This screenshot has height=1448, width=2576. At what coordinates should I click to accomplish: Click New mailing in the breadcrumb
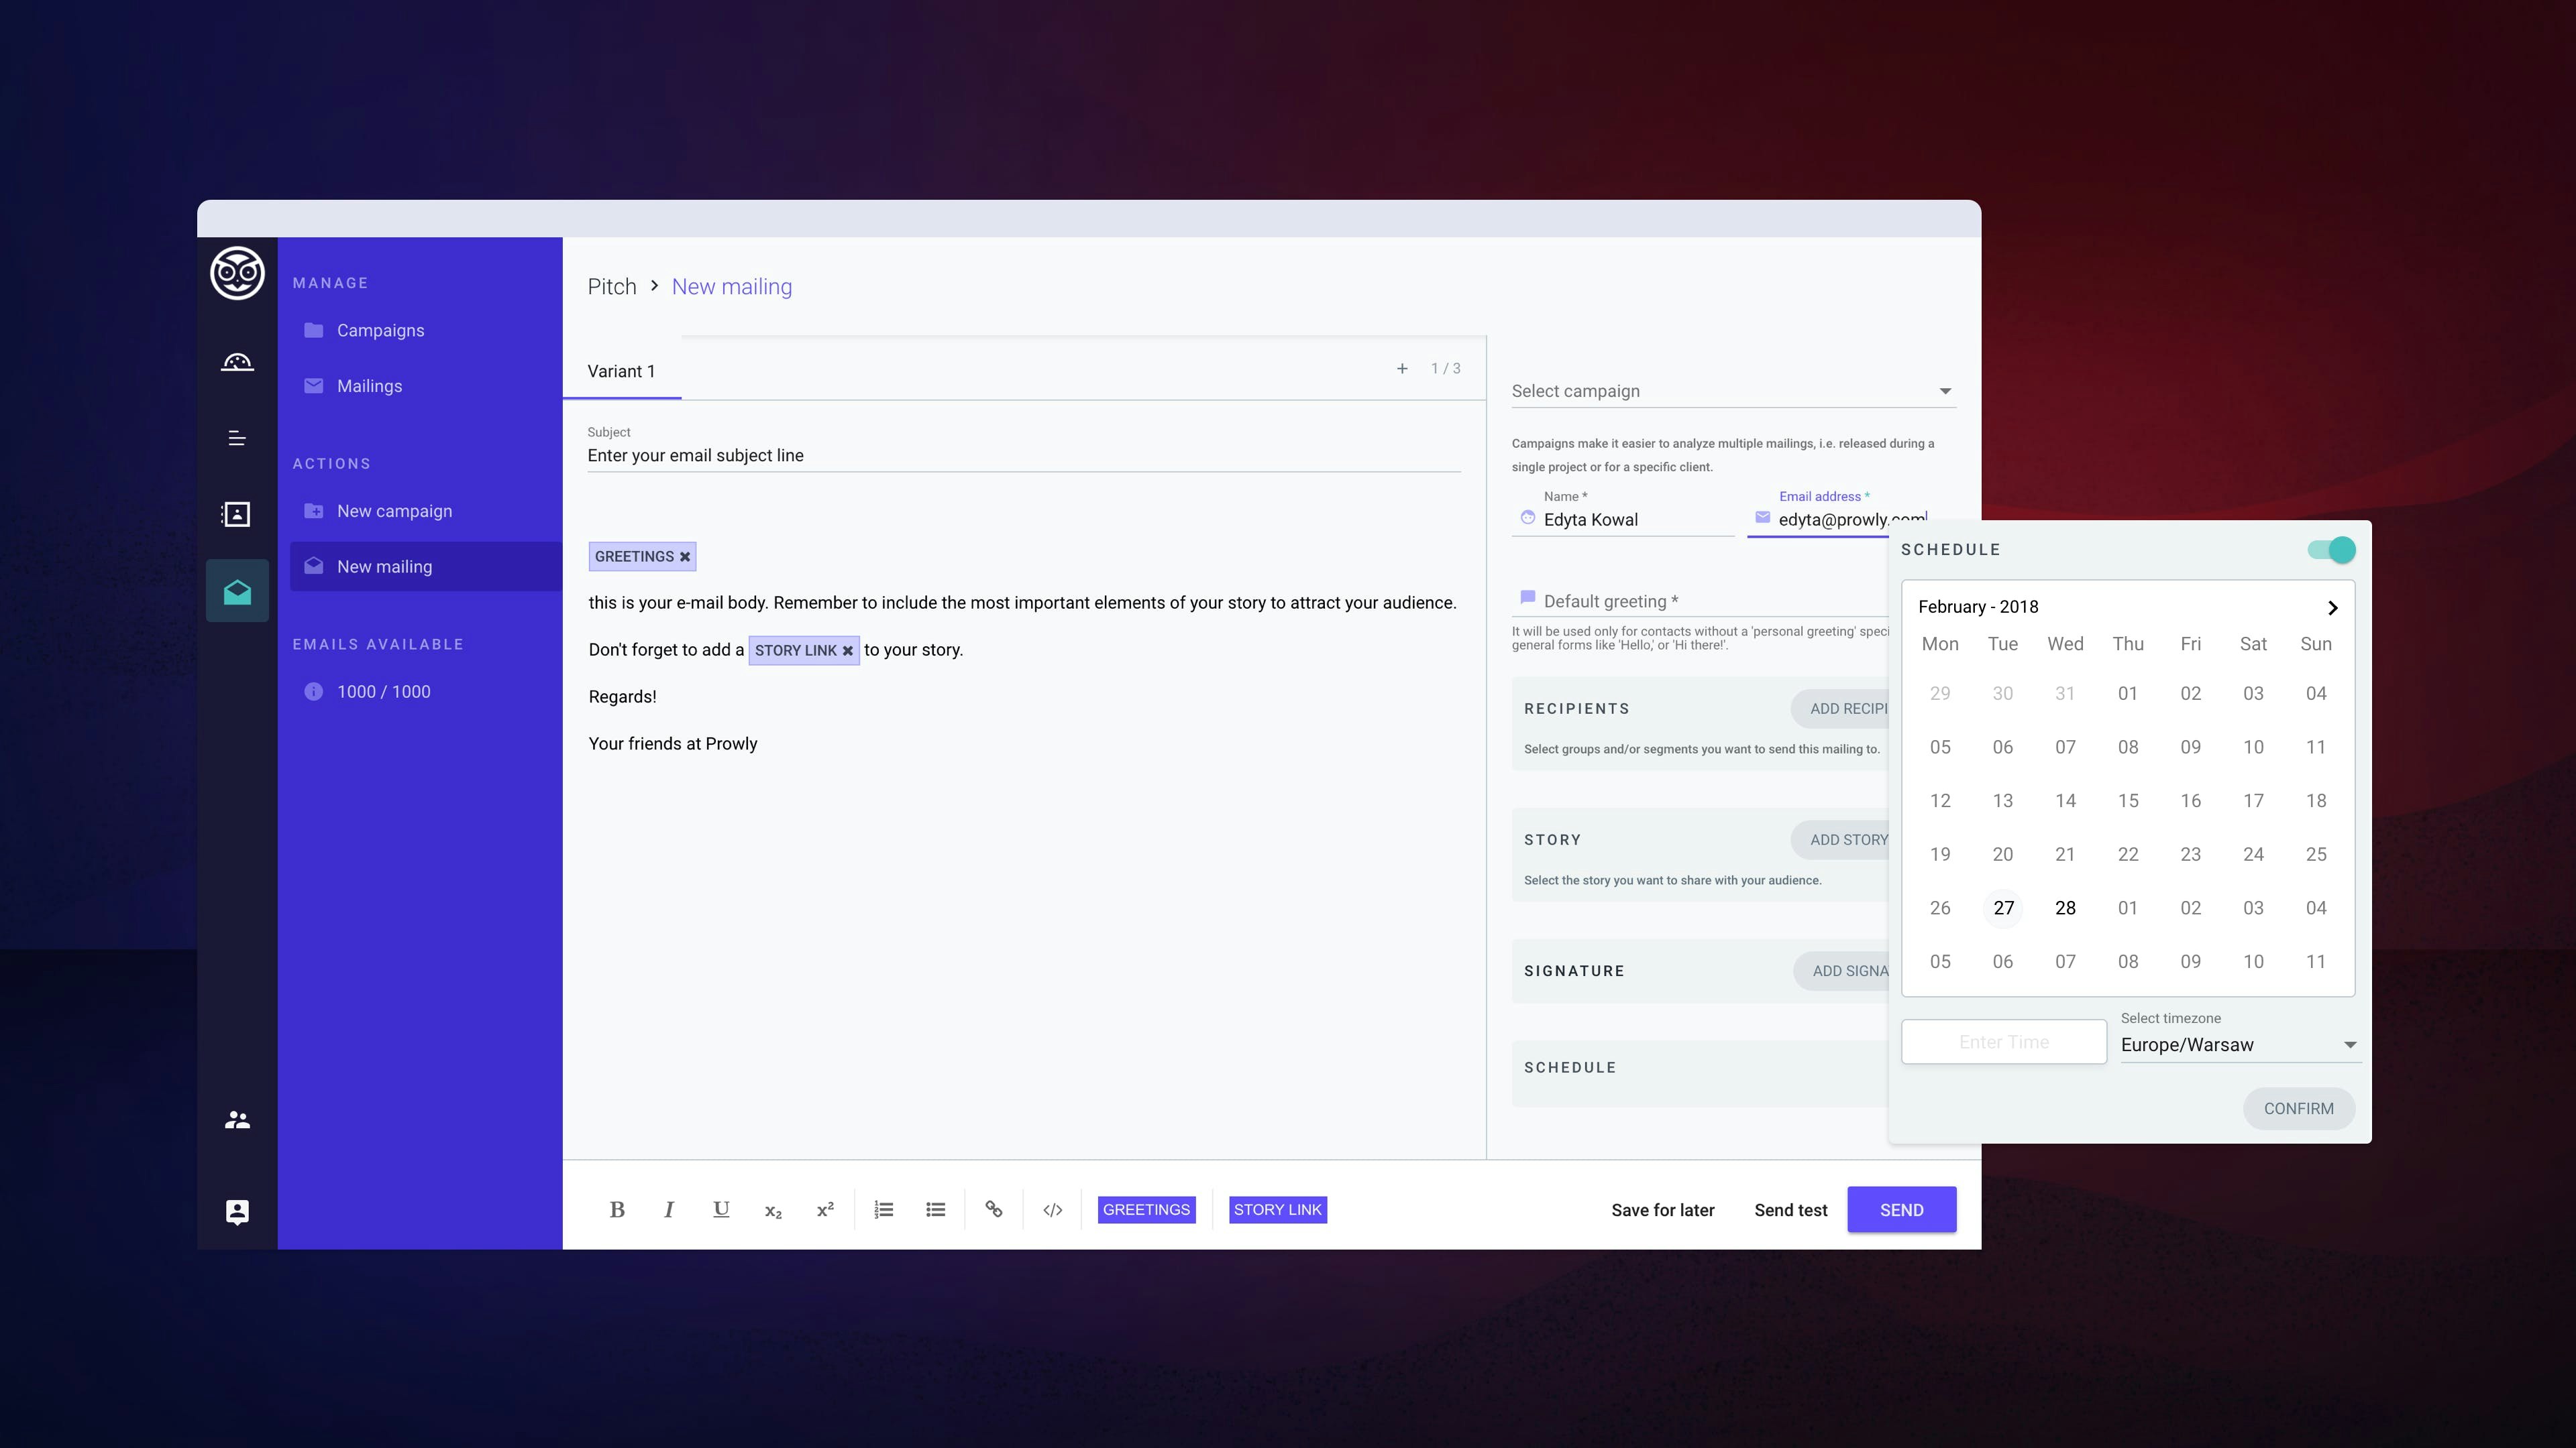(732, 287)
